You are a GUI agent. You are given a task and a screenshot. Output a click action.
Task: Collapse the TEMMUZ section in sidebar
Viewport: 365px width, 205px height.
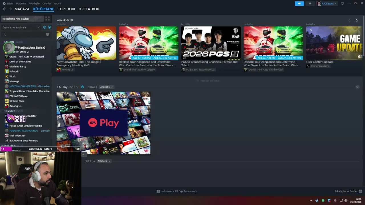tap(3, 111)
